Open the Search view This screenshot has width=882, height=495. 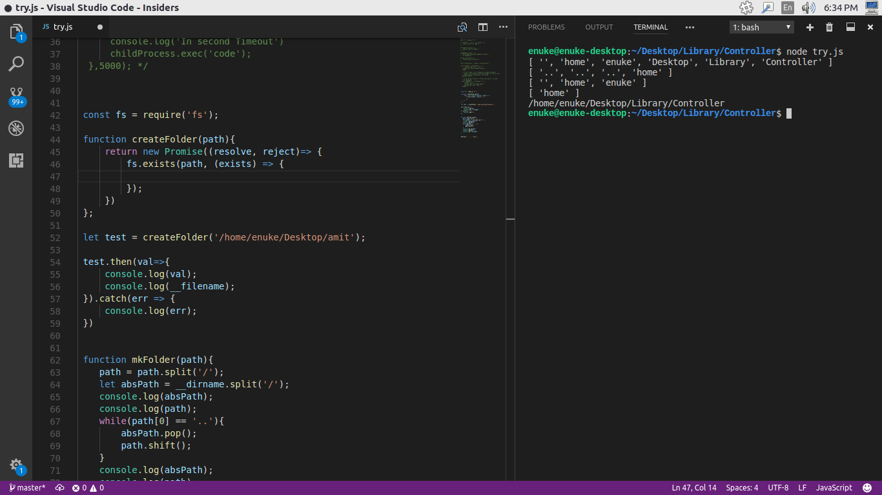pos(16,63)
